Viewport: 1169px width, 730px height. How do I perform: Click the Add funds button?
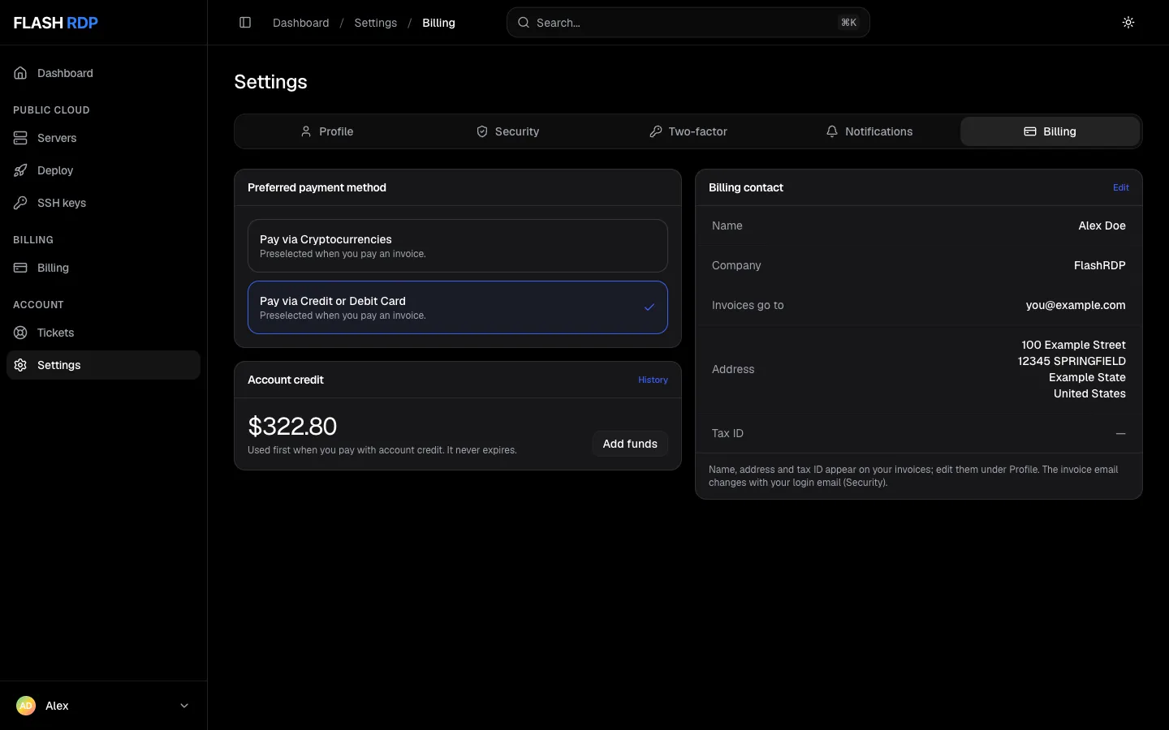(630, 444)
